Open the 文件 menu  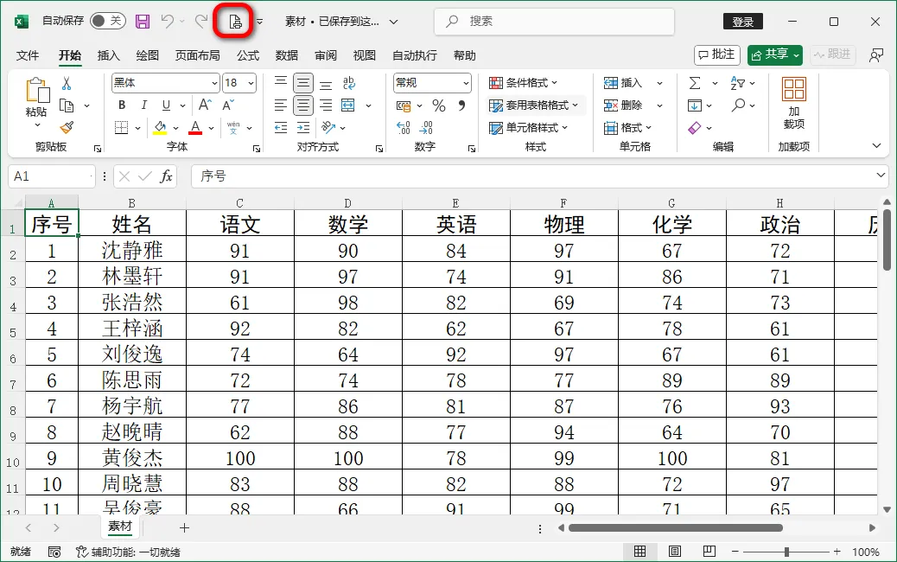[28, 55]
